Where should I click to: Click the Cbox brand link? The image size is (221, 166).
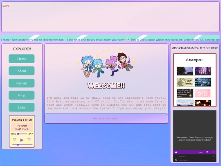point(201,152)
